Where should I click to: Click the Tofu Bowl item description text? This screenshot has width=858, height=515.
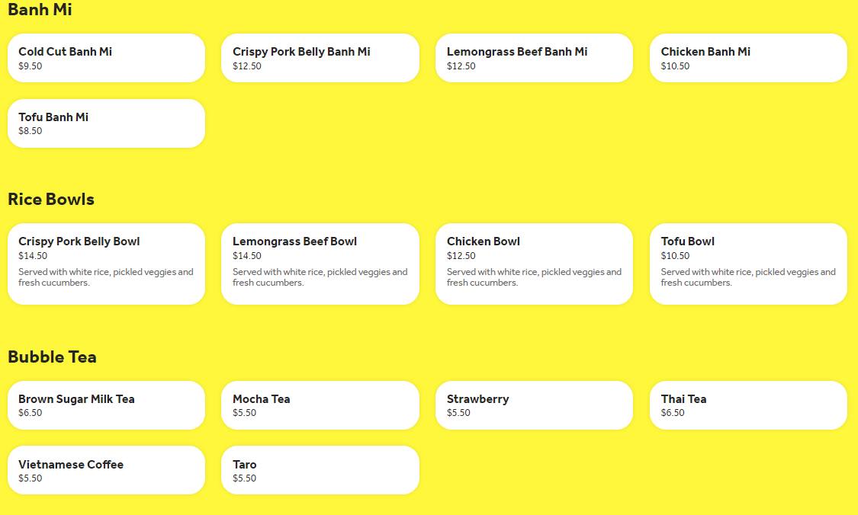[748, 277]
